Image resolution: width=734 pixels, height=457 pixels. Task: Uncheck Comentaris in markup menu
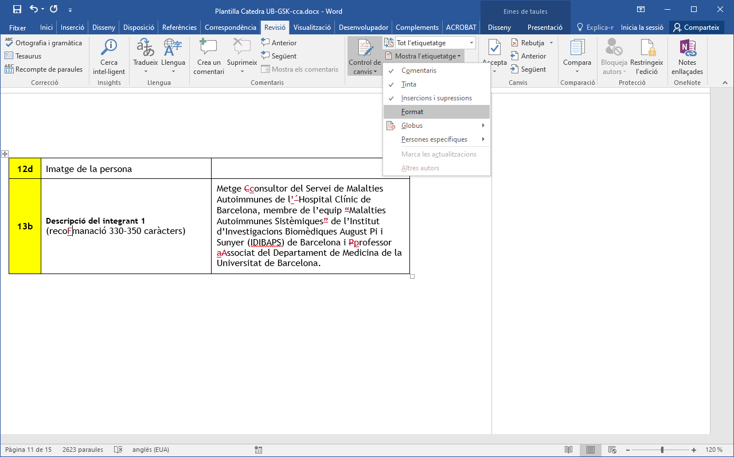click(x=419, y=71)
